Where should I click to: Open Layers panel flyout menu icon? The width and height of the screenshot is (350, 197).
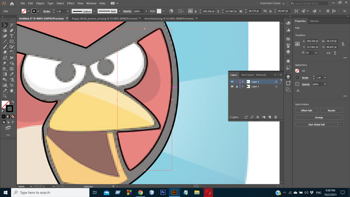(281, 75)
